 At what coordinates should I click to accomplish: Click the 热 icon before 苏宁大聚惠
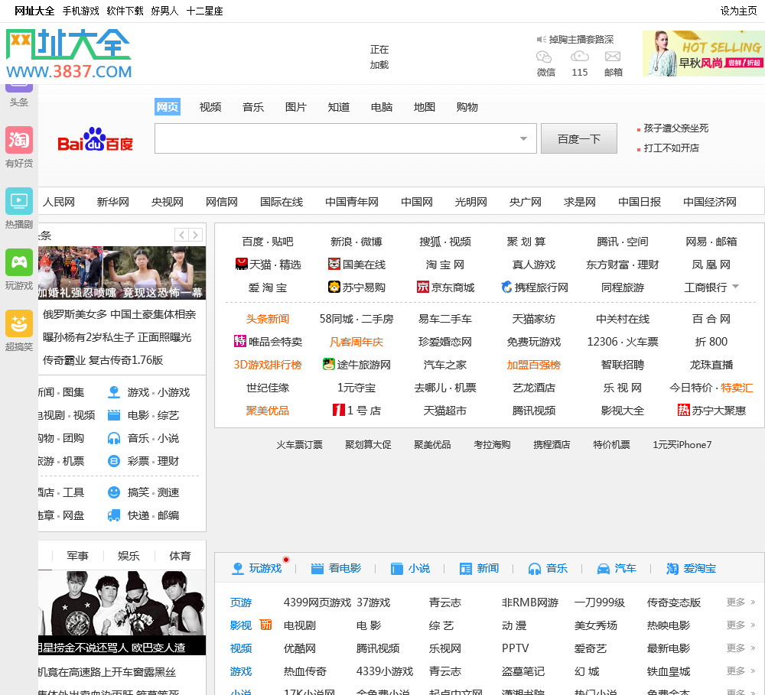[683, 410]
